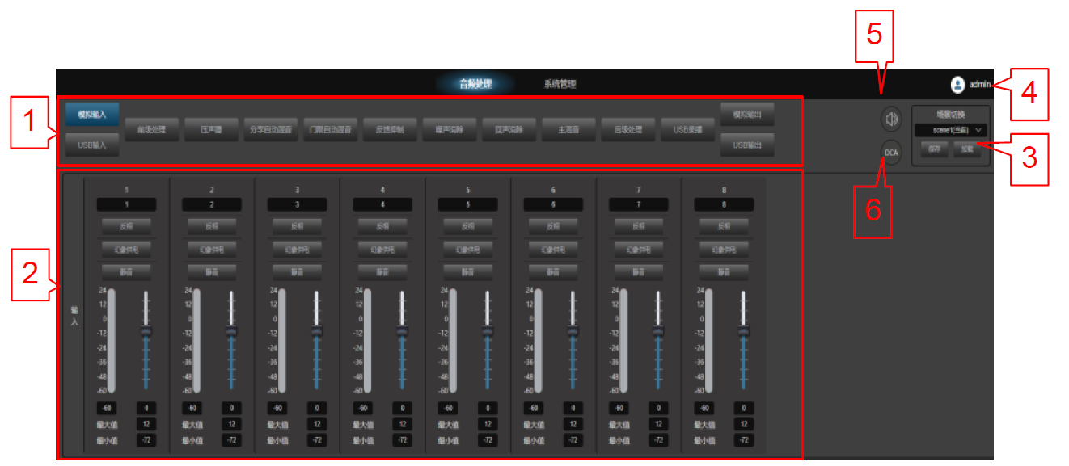This screenshot has height=466, width=1069.
Task: Toggle 反相 on input channel 1
Action: [127, 226]
